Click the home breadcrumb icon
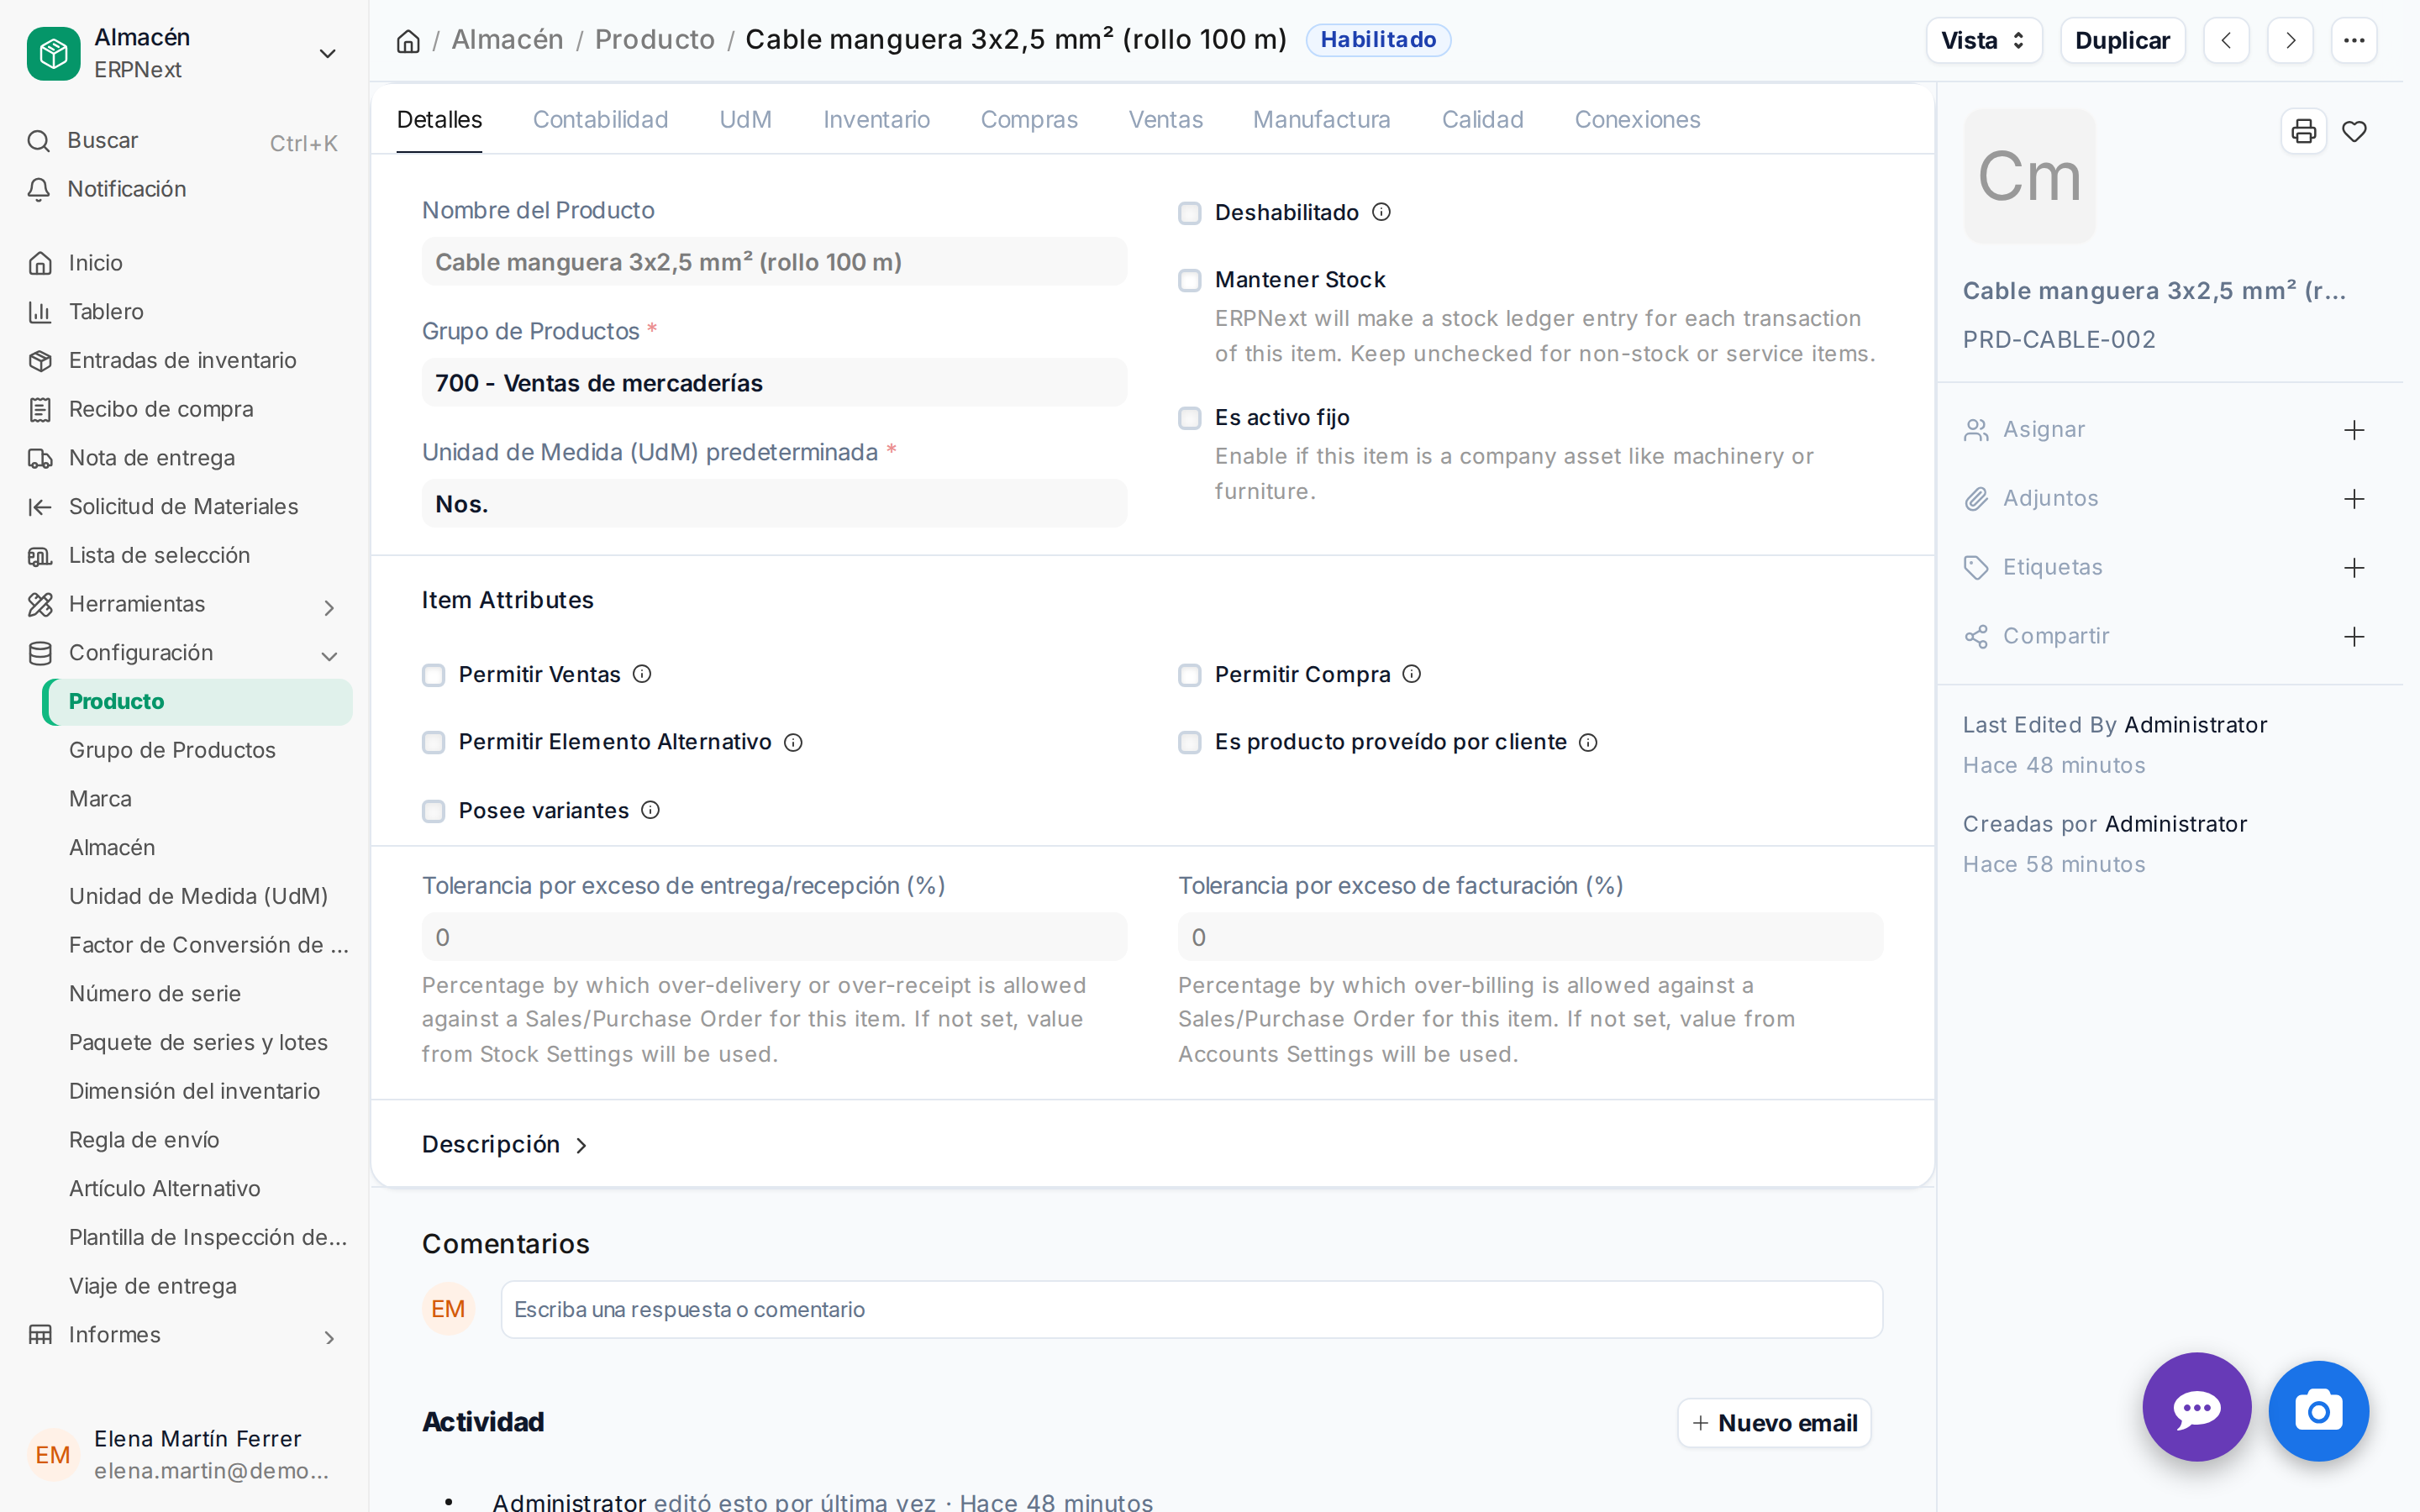This screenshot has height=1512, width=2420. coord(408,41)
